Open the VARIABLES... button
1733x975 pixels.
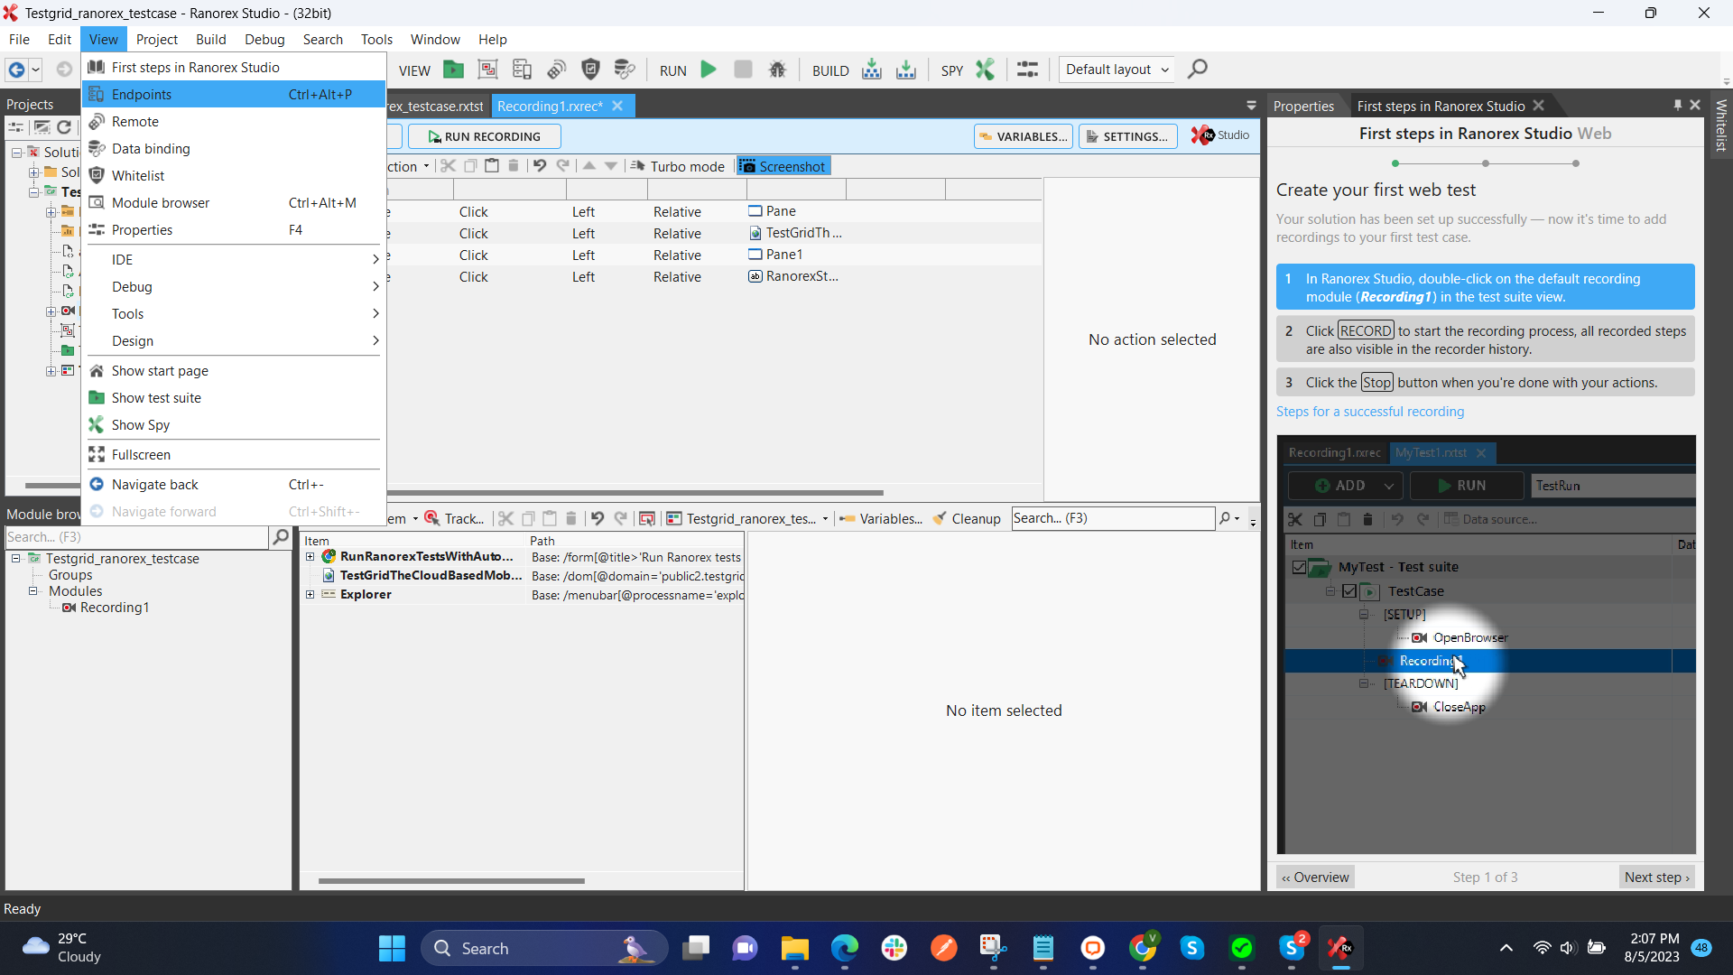pyautogui.click(x=1024, y=136)
